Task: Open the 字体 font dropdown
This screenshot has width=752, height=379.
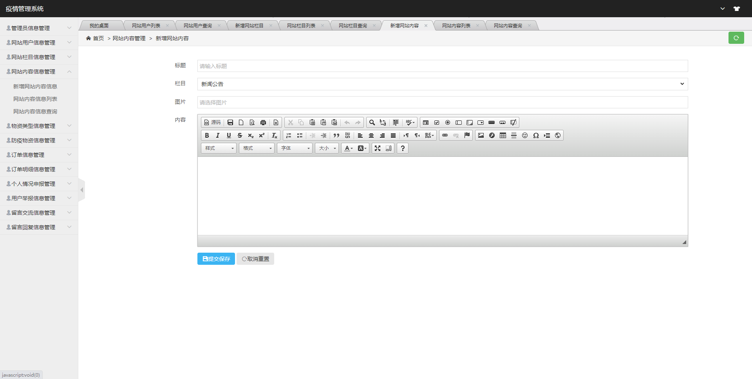Action: [x=295, y=148]
